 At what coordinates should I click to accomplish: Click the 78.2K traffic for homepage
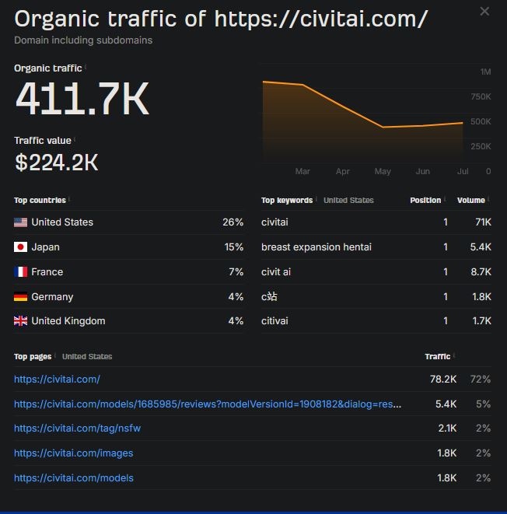[443, 379]
